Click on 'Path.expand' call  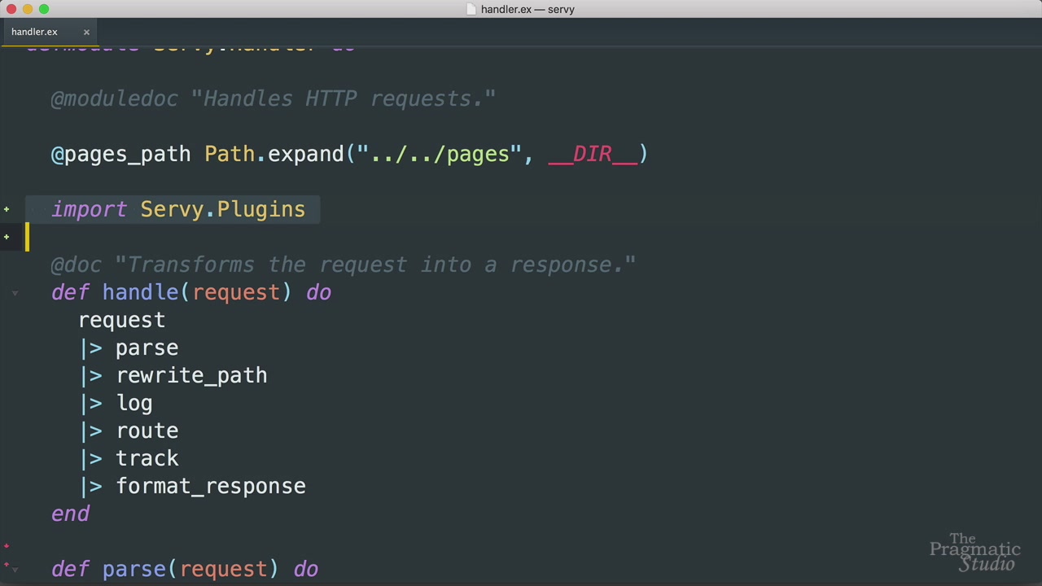pos(274,155)
